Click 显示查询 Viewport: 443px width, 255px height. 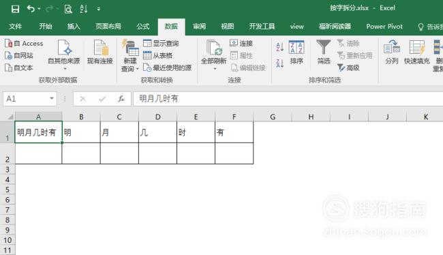(x=161, y=43)
